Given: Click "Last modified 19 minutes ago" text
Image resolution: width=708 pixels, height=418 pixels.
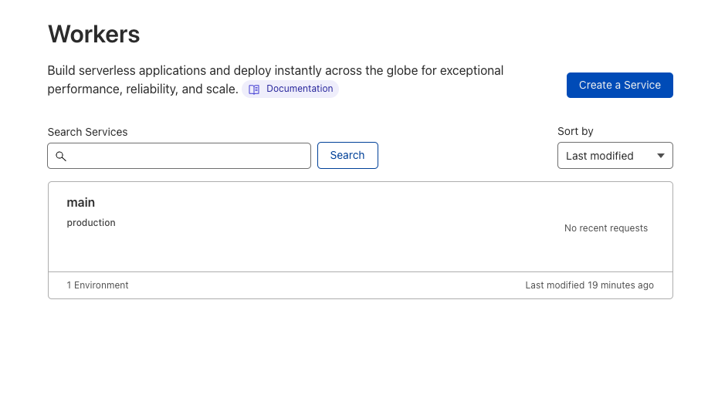Looking at the screenshot, I should point(589,285).
